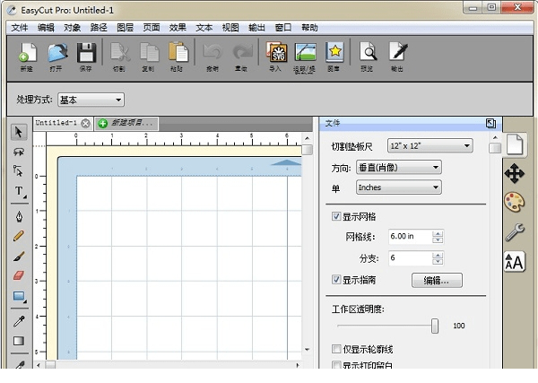Open the 效果 Effects menu
The image size is (538, 383).
coord(178,28)
